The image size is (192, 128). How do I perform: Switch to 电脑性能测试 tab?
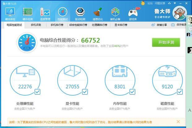point(14,25)
